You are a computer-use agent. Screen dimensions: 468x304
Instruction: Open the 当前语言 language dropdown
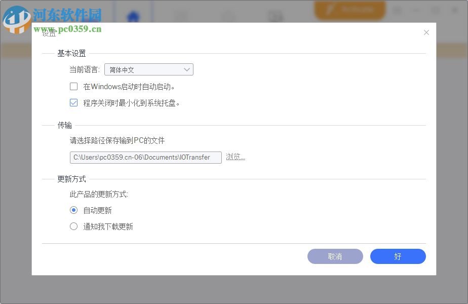[148, 69]
